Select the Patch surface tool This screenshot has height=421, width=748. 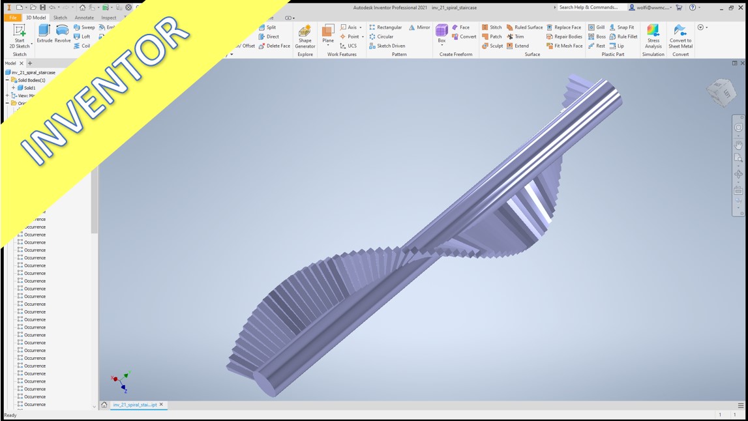tap(492, 36)
